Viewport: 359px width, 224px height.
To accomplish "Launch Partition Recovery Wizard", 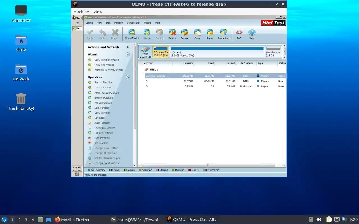I will point(109,70).
